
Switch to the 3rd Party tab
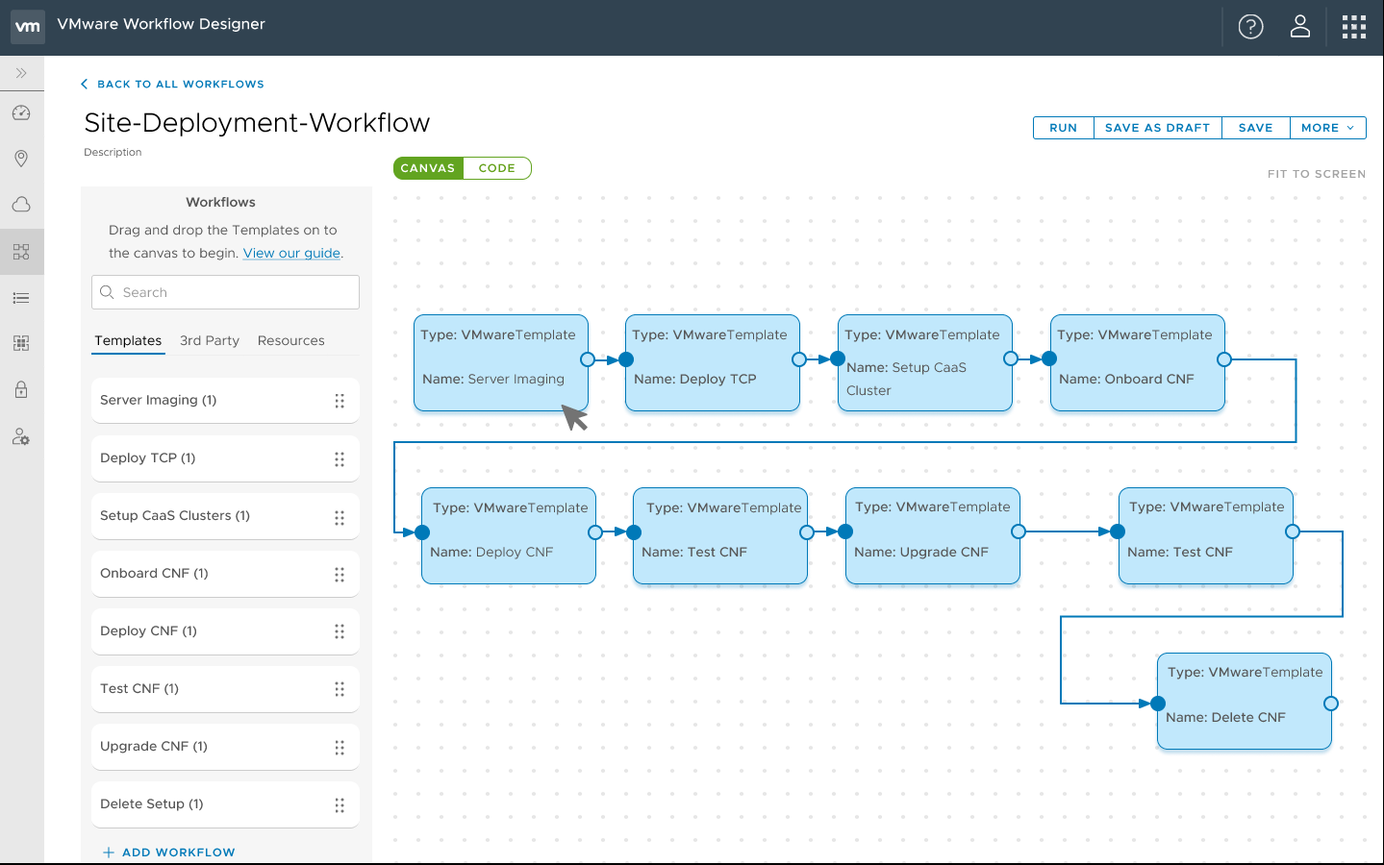(210, 340)
